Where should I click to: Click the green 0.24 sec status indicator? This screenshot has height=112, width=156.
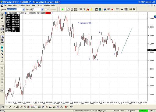[x=144, y=111]
